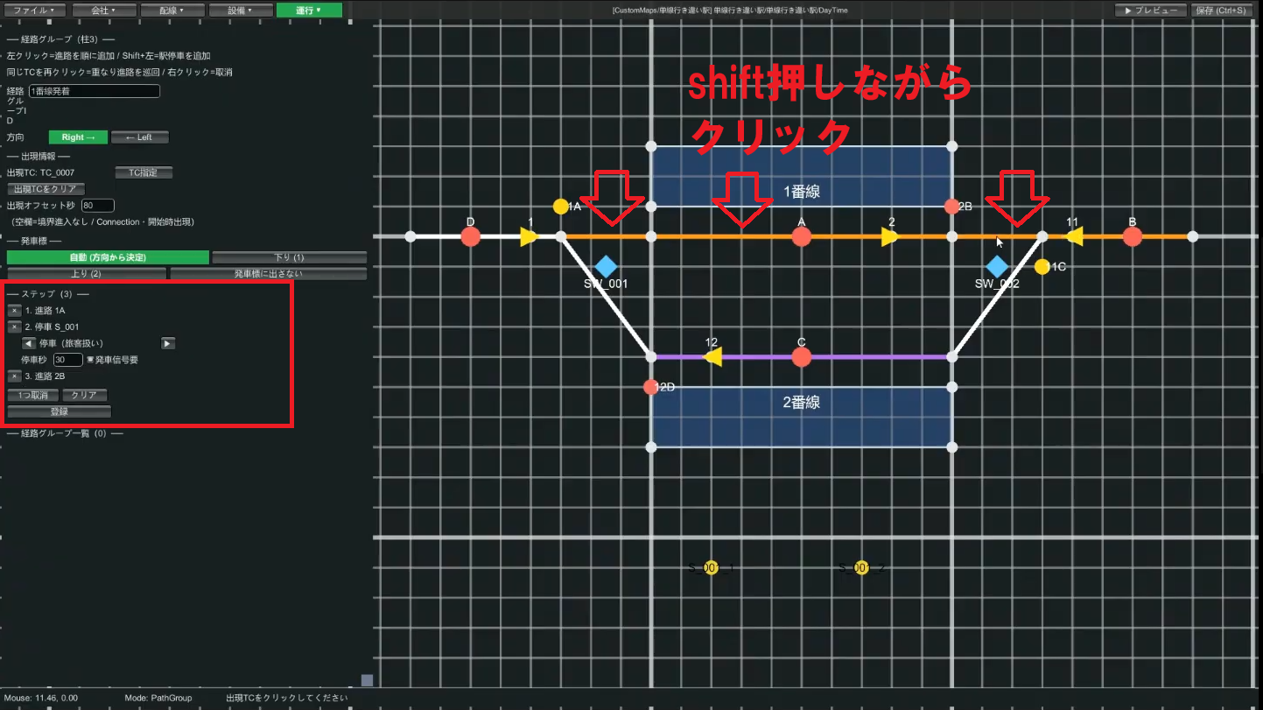1263x710 pixels.
Task: Choose 発車標に出さない option
Action: [268, 274]
